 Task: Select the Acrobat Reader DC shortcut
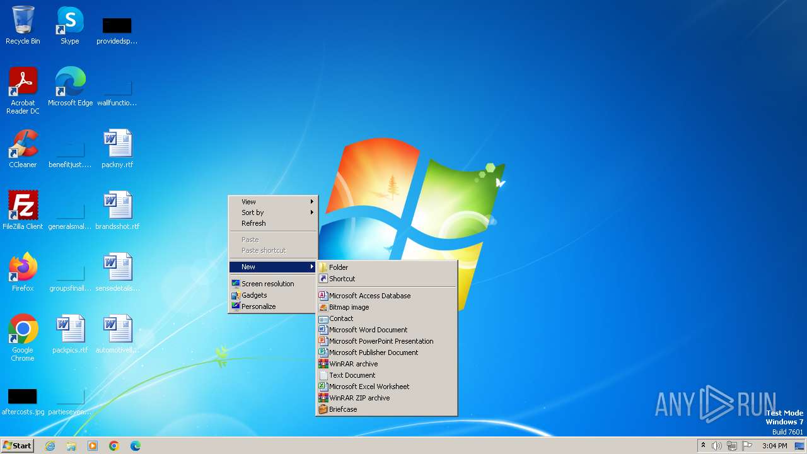[x=23, y=91]
